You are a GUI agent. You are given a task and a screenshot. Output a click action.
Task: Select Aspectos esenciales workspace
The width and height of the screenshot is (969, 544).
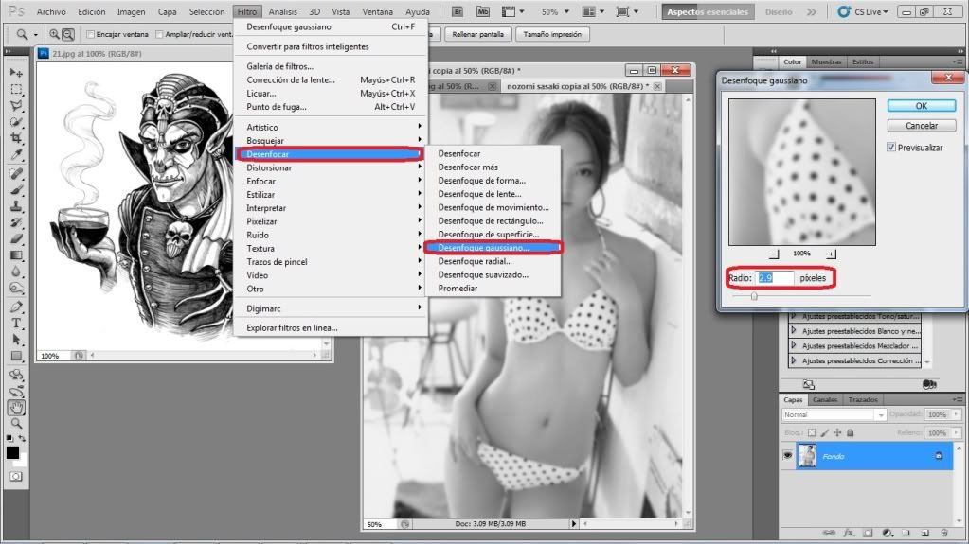point(708,11)
